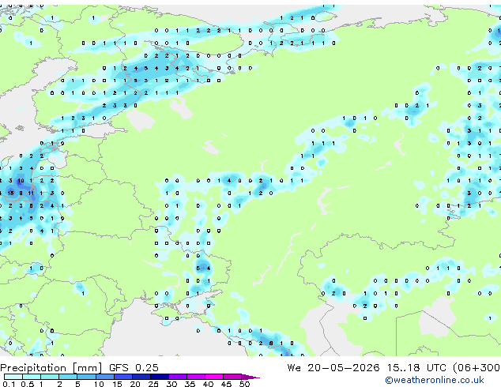Pick the 5–10 mm legend color swatch

click(86, 377)
